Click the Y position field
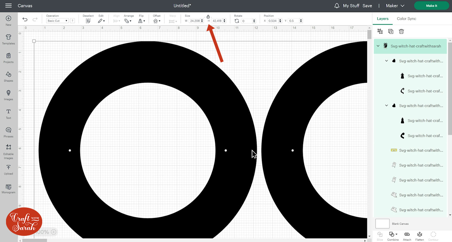The image size is (452, 242). (x=293, y=21)
